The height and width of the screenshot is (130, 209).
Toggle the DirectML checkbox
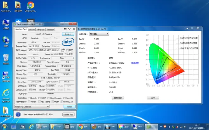64,98
